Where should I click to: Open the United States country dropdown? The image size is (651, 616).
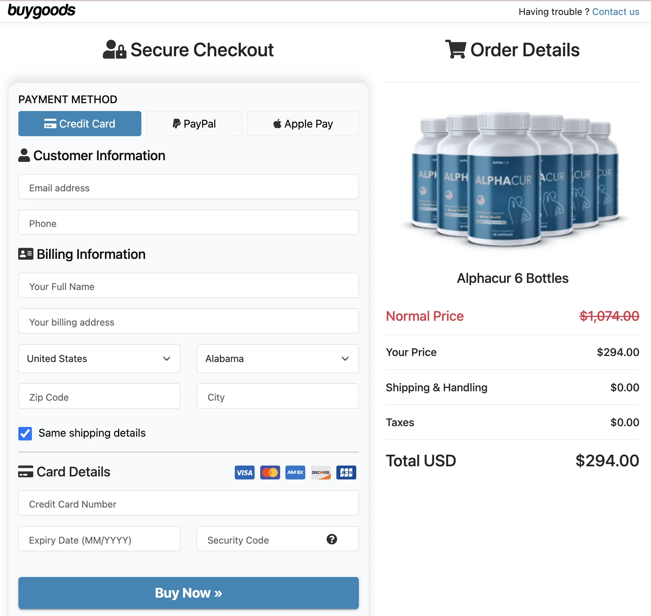[99, 359]
